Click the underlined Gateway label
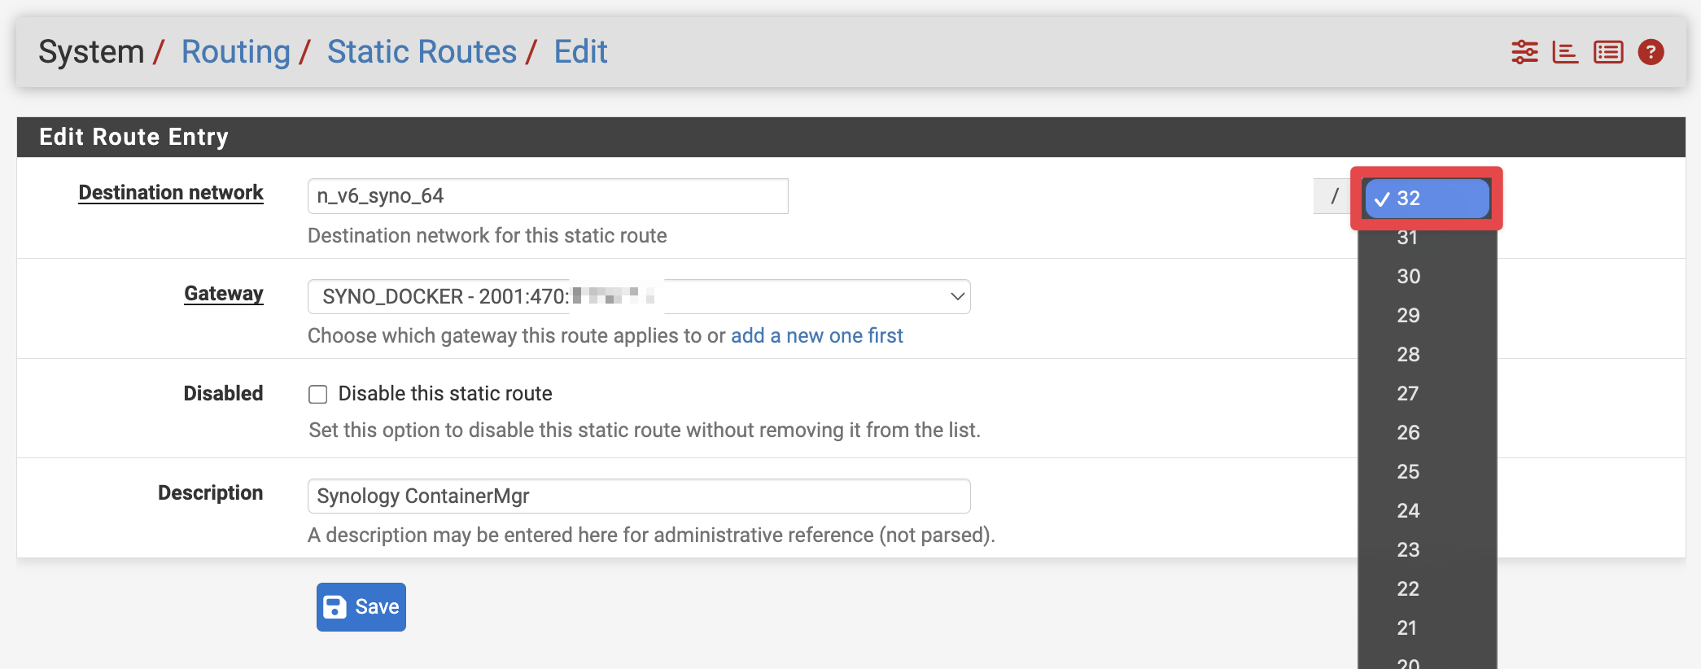Image resolution: width=1701 pixels, height=669 pixels. pyautogui.click(x=224, y=294)
